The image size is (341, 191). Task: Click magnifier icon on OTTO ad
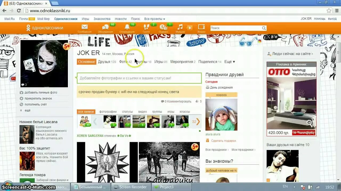click(310, 123)
